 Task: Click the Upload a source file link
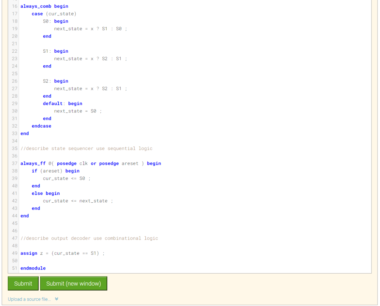[29, 299]
